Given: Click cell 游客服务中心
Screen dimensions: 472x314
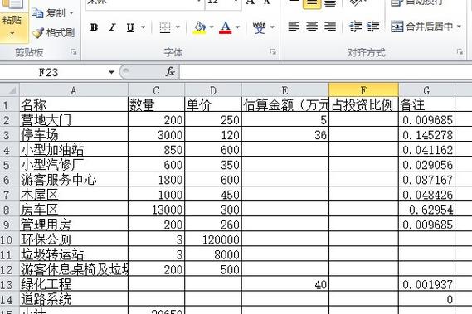Looking at the screenshot, I should point(74,179).
